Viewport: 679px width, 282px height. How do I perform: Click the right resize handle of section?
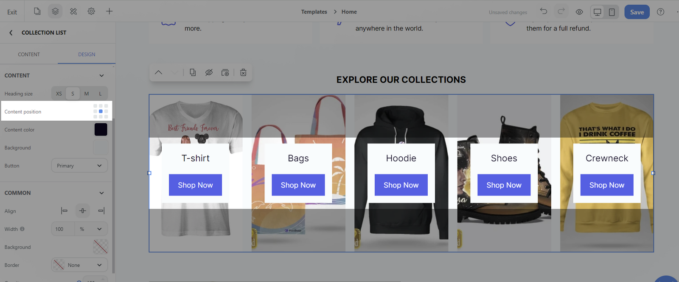[x=653, y=173]
